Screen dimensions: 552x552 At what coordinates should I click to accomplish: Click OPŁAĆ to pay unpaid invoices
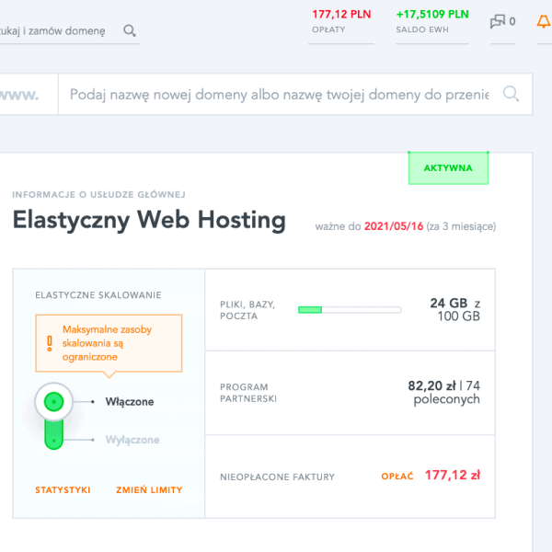point(397,477)
